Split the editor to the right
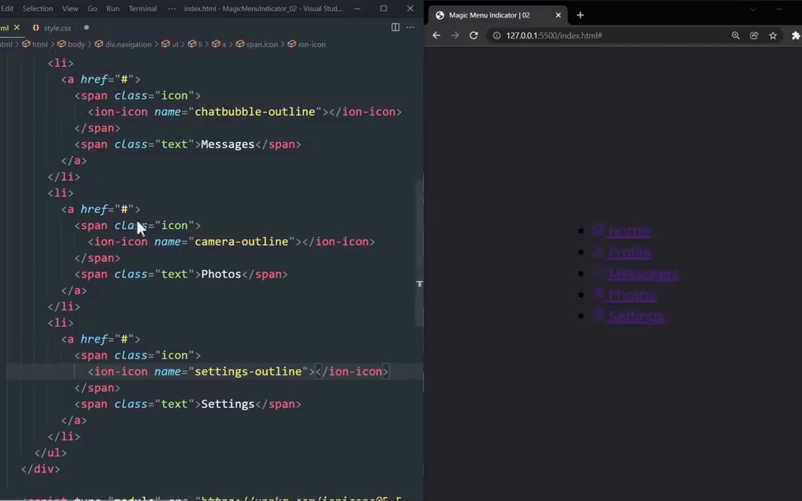The height and width of the screenshot is (501, 802). [x=395, y=27]
